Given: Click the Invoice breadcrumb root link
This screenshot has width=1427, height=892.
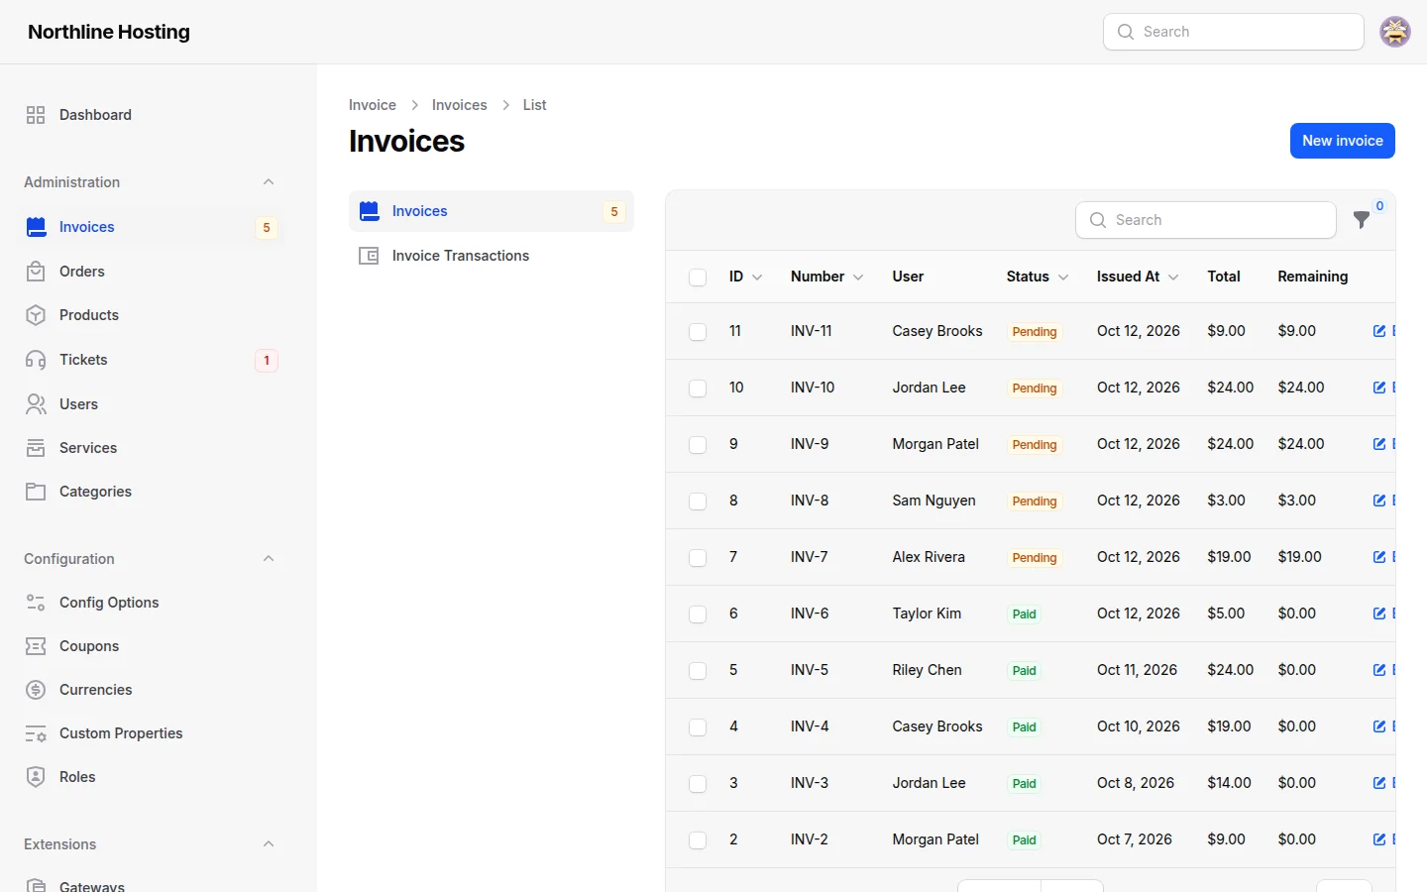Looking at the screenshot, I should tap(373, 105).
